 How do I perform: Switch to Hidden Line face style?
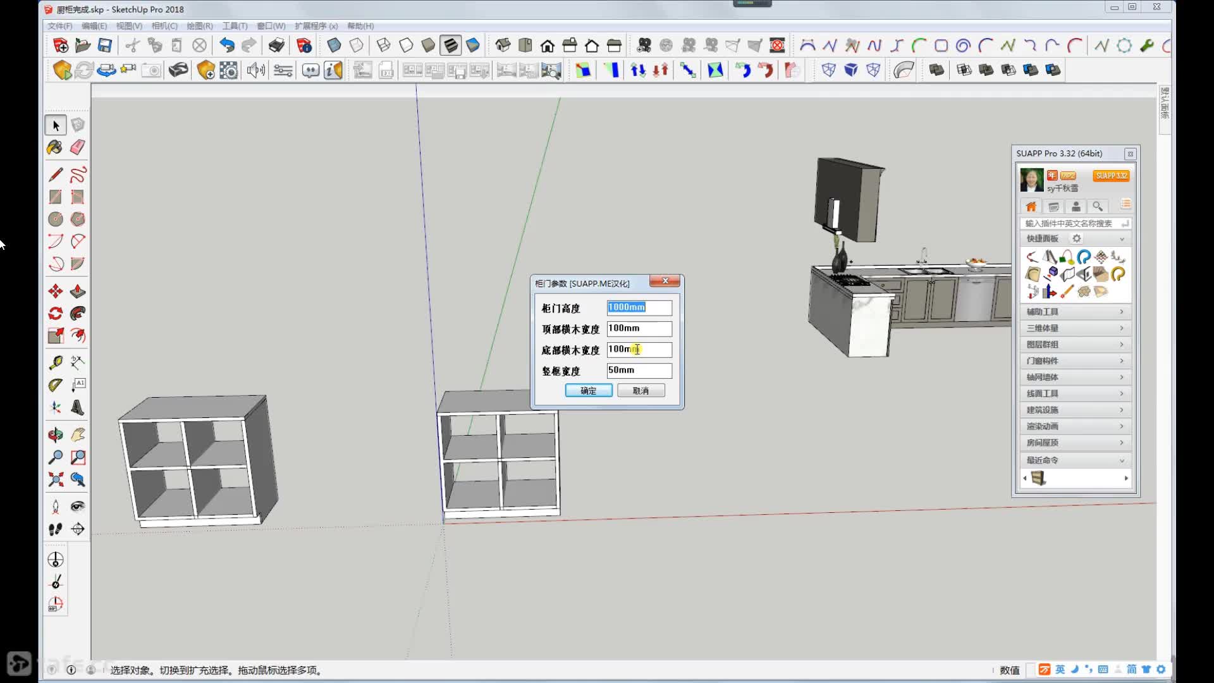pyautogui.click(x=406, y=45)
